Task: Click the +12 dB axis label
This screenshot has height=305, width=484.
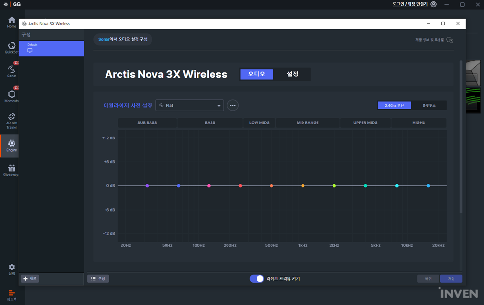Action: point(108,138)
